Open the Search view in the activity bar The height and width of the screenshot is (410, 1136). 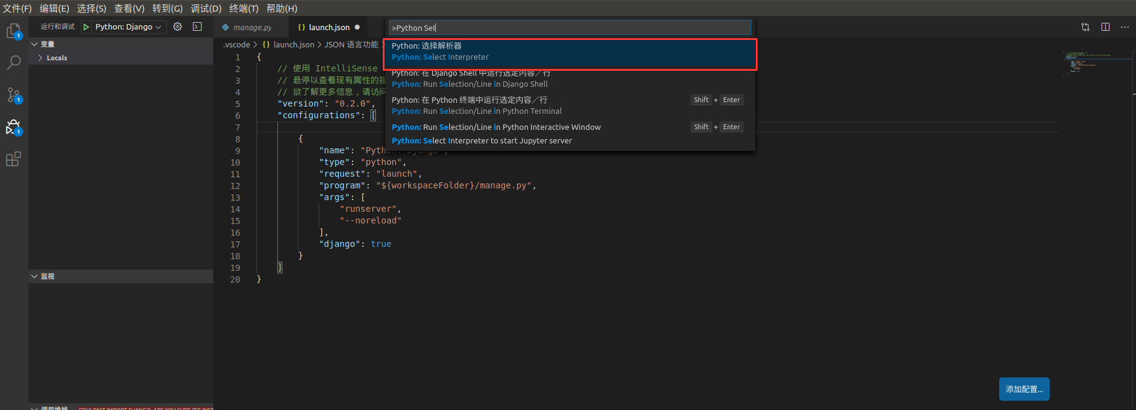[14, 63]
